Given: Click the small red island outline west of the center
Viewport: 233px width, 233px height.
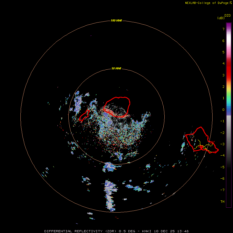Looking at the screenshot, I should [84, 116].
